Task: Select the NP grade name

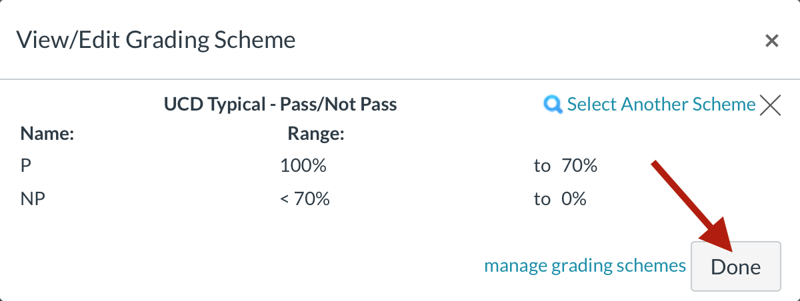Action: 33,198
